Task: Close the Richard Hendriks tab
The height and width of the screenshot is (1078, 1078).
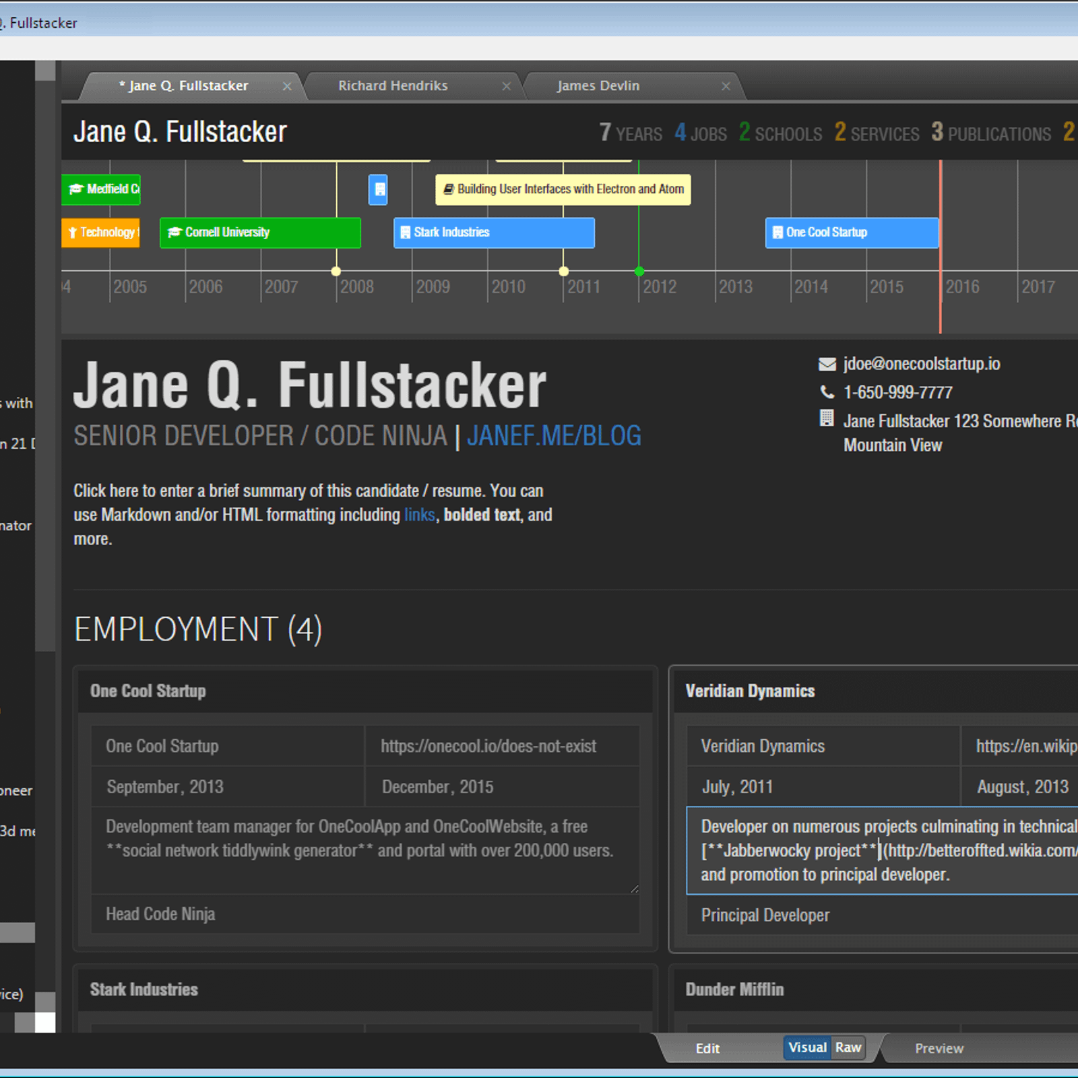Action: pyautogui.click(x=507, y=86)
